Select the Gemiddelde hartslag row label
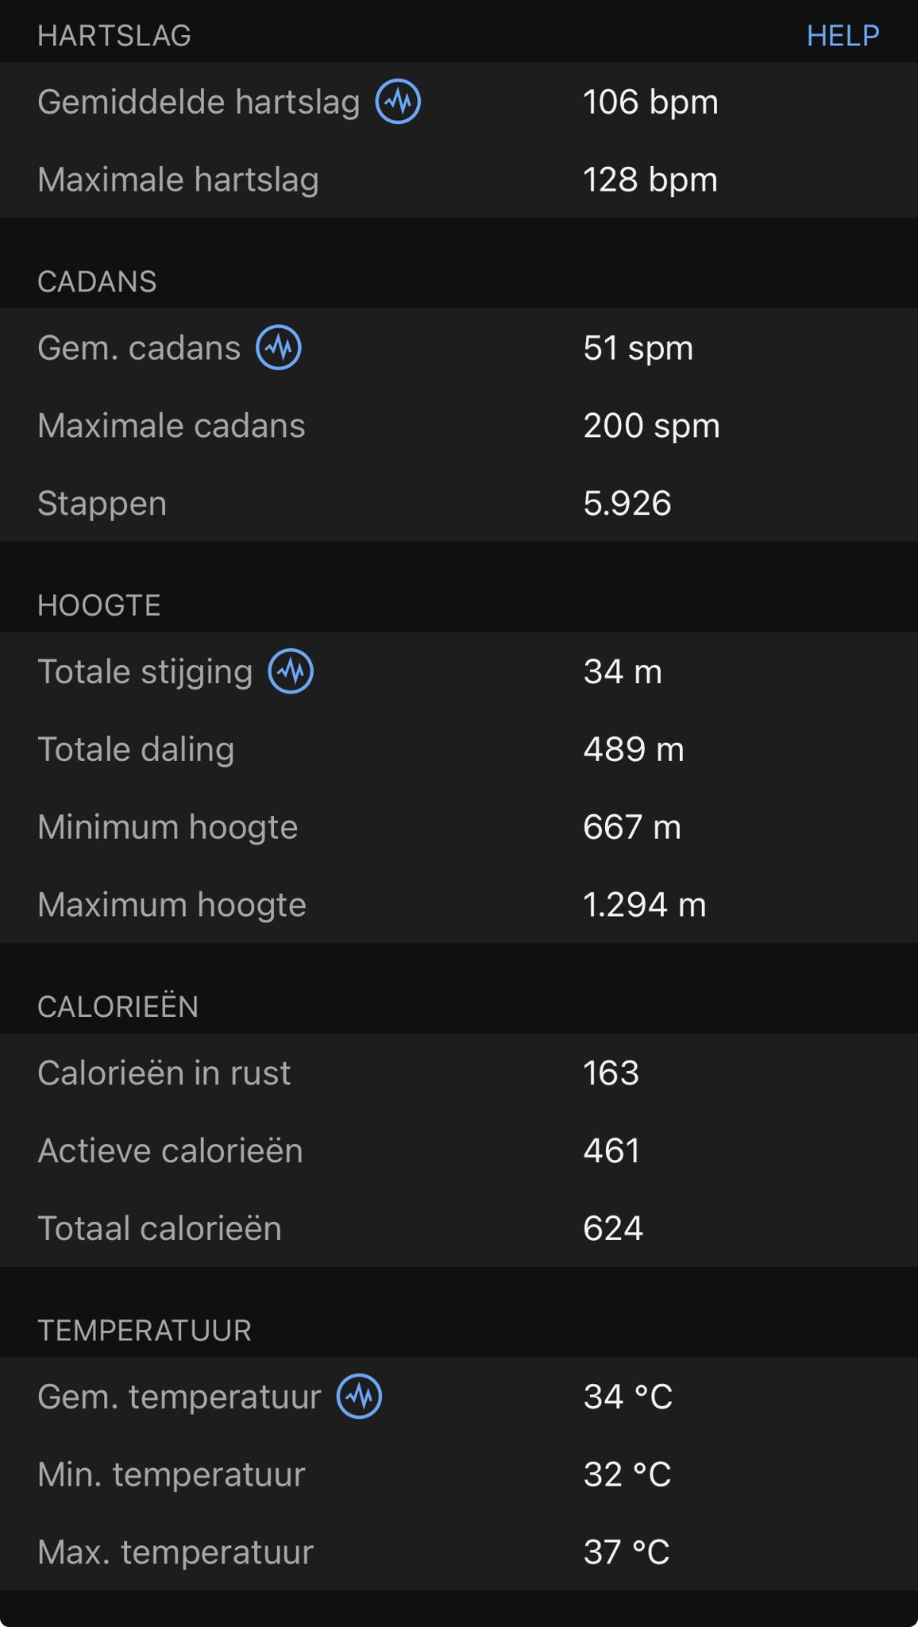 tap(199, 102)
